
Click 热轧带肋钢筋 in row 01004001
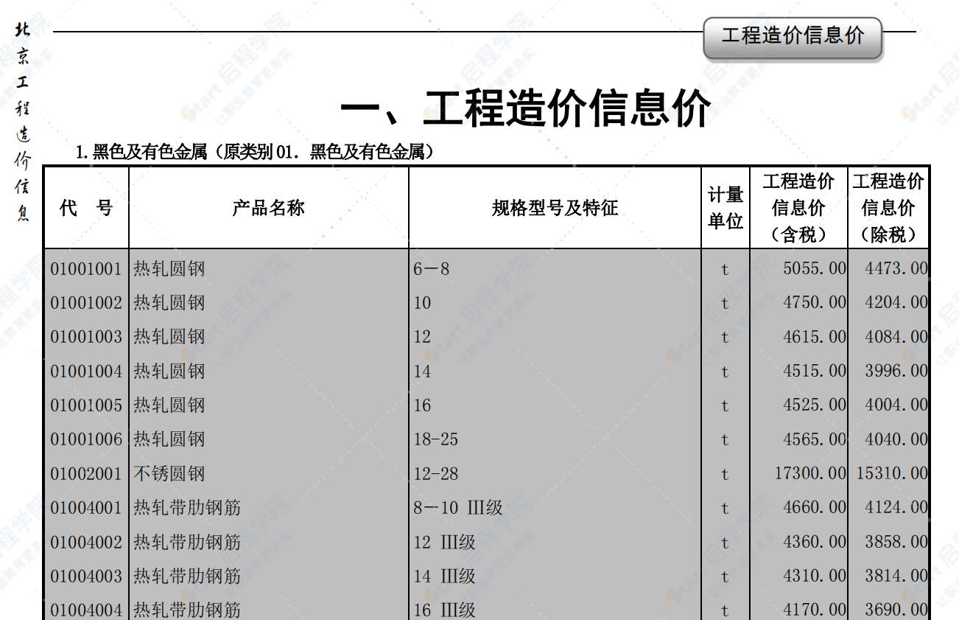[187, 507]
